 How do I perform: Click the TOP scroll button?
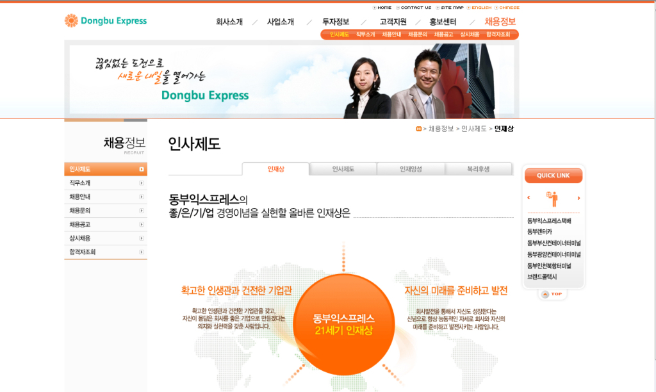tap(552, 294)
